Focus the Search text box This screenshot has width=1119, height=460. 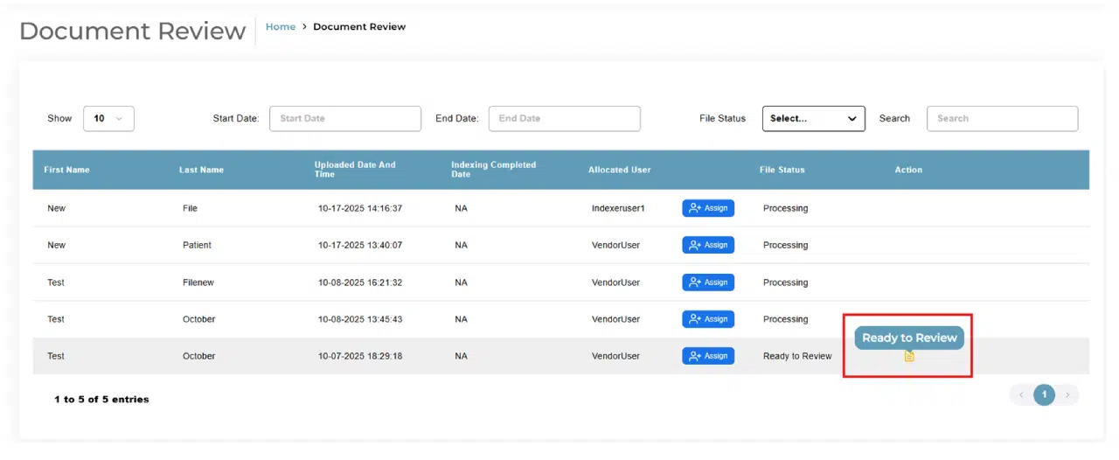click(1002, 119)
